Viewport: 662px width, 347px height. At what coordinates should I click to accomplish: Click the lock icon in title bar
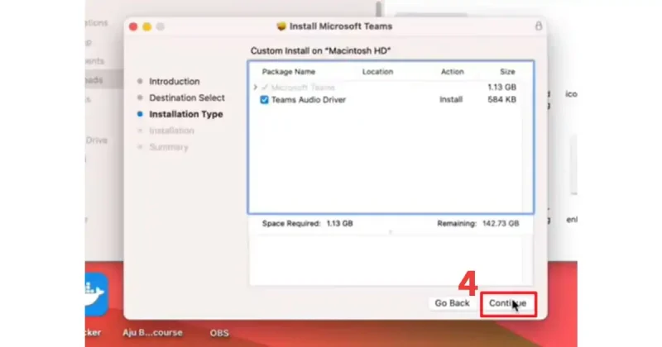[x=539, y=26]
